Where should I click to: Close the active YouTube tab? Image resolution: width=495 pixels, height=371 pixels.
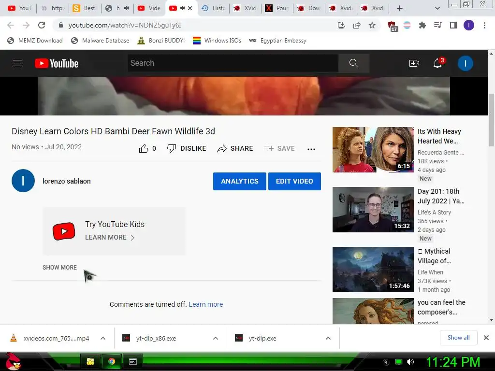pos(190,8)
